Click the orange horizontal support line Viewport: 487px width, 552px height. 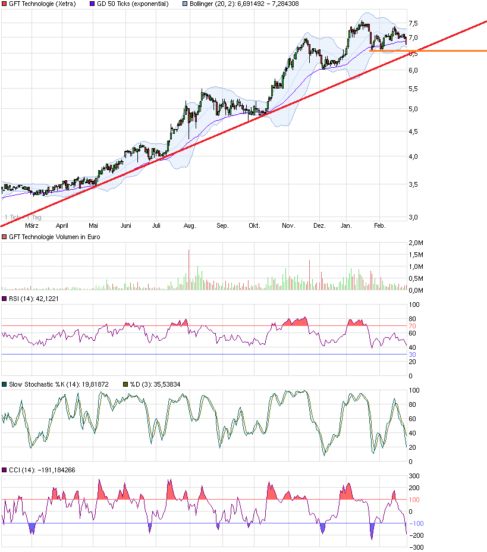pyautogui.click(x=428, y=51)
